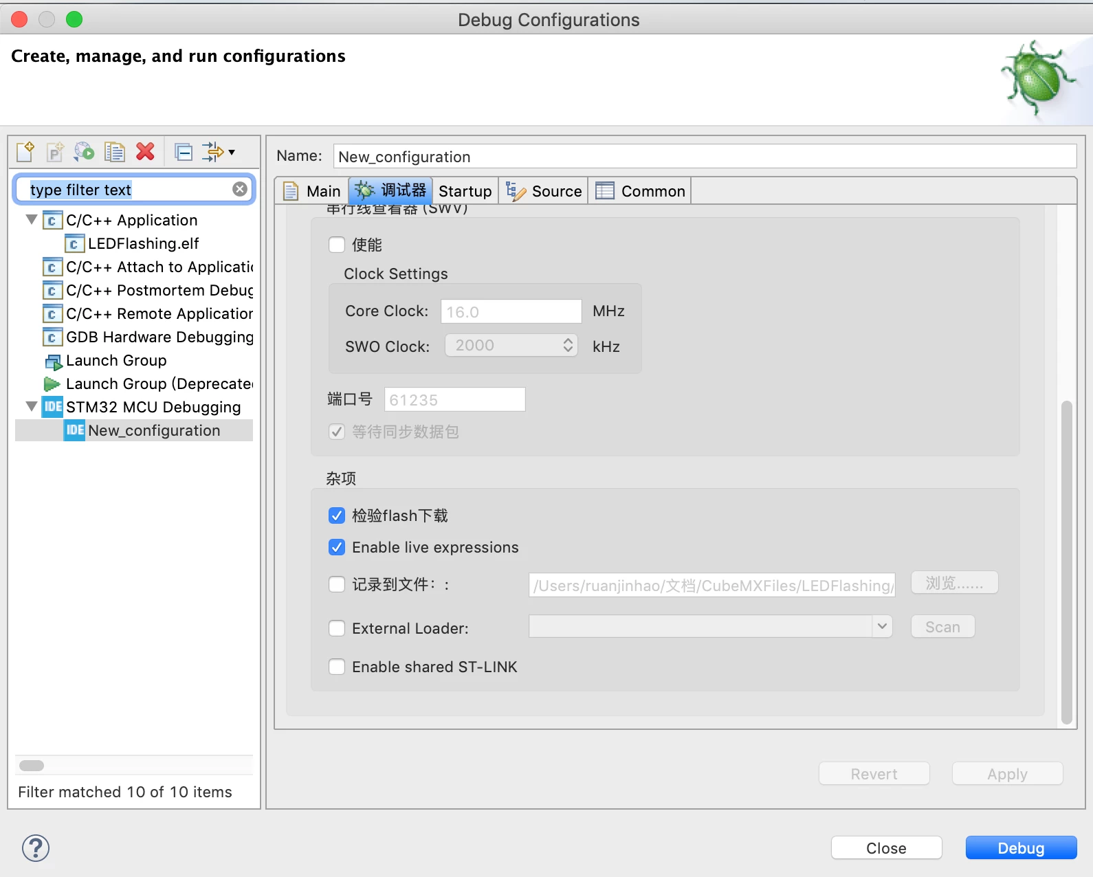Toggle the 等待同步数据包 checkbox

coord(337,432)
